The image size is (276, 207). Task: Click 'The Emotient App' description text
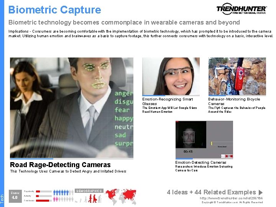point(169,110)
